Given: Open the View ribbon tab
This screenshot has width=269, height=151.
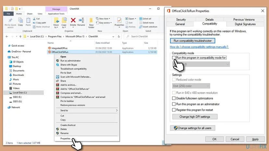Looking at the screenshot, I should [40, 14].
